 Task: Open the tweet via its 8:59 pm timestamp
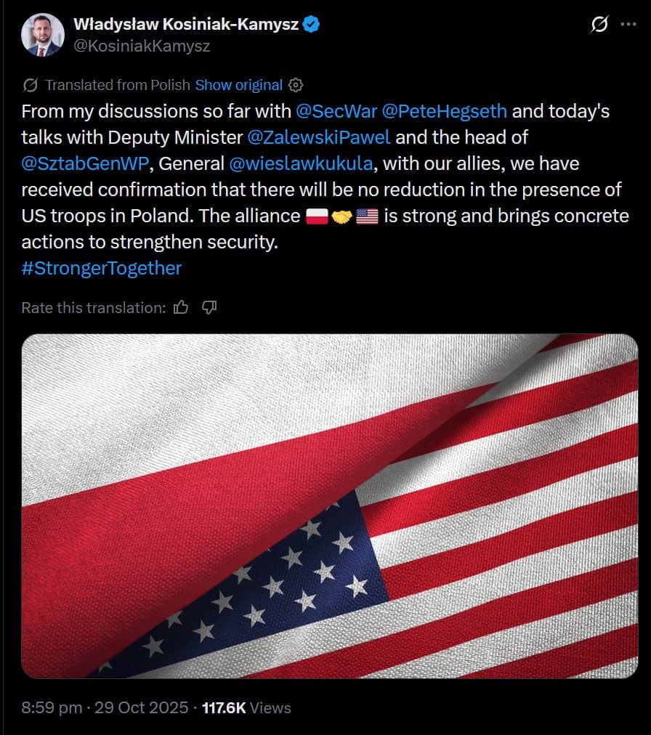pyautogui.click(x=51, y=707)
